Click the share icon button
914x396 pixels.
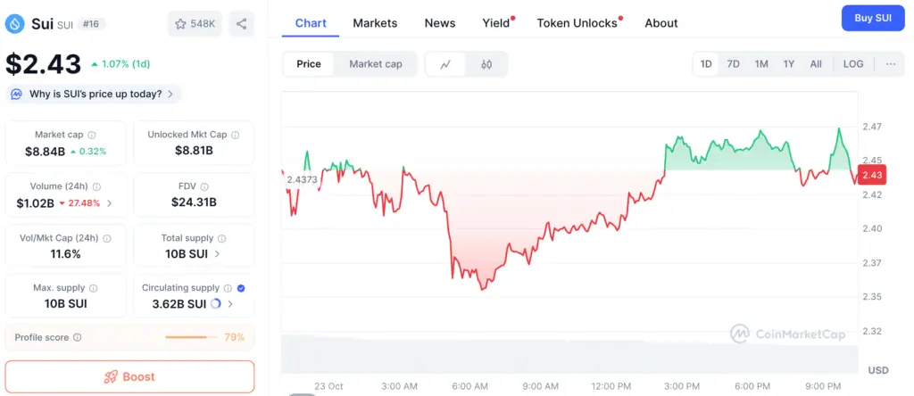242,24
